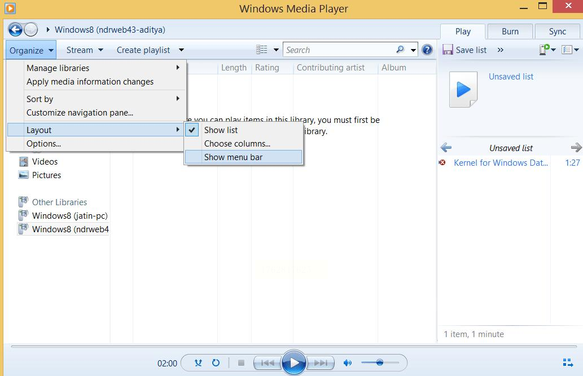The height and width of the screenshot is (376, 583).
Task: Open the Unsaved list link
Action: [x=511, y=77]
